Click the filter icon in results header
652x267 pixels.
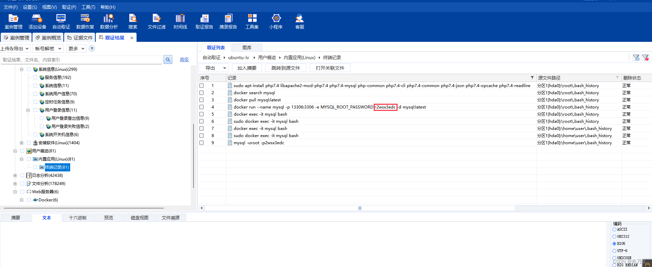point(636,58)
